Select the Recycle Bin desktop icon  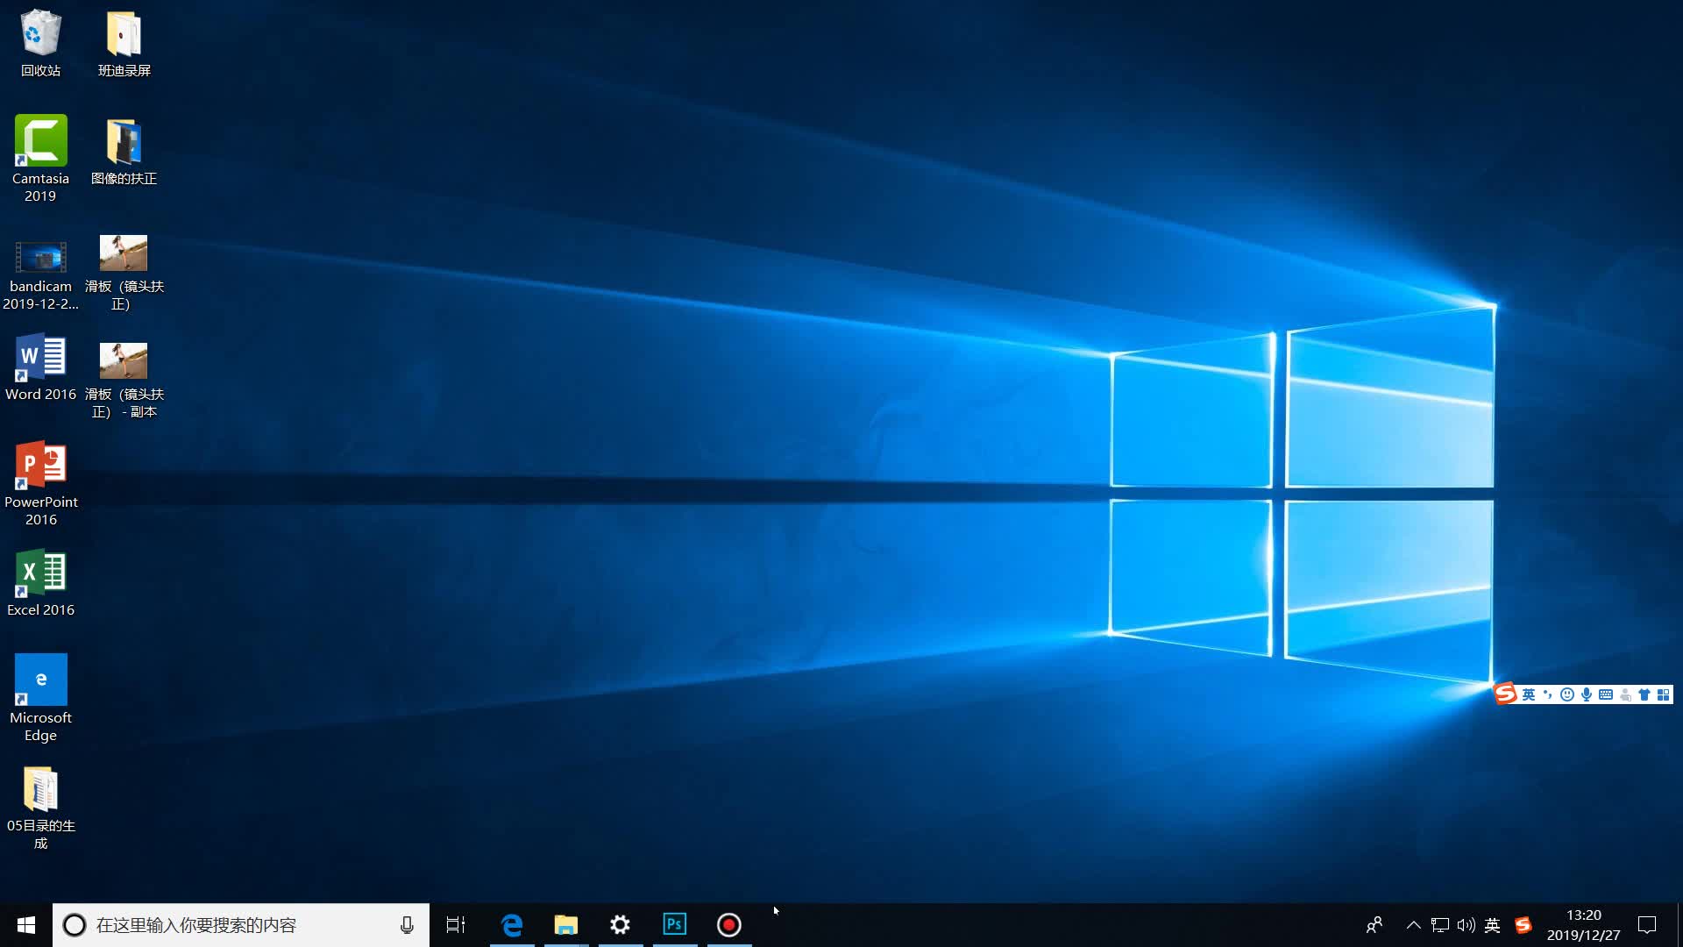40,44
